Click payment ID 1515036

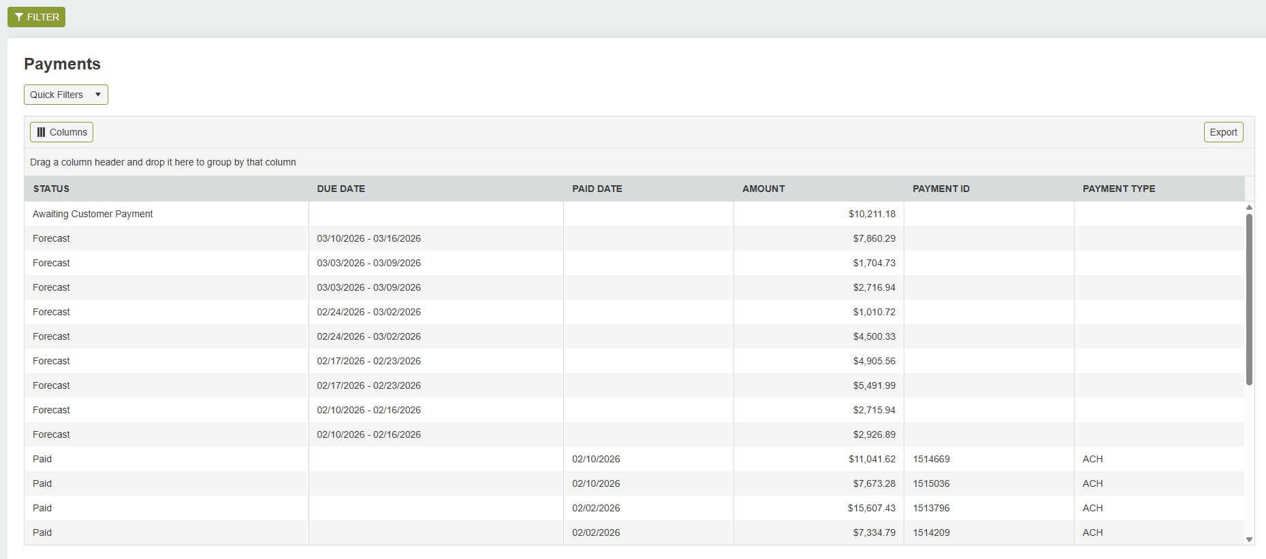click(x=931, y=483)
